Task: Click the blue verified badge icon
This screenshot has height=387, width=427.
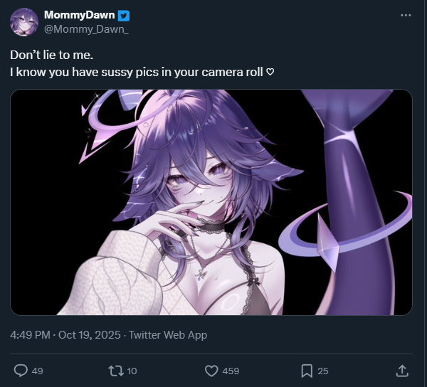Action: (124, 16)
